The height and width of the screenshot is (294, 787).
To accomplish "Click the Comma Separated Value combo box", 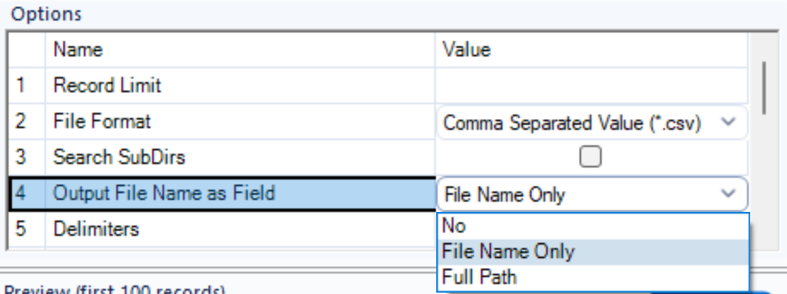I will click(x=592, y=122).
